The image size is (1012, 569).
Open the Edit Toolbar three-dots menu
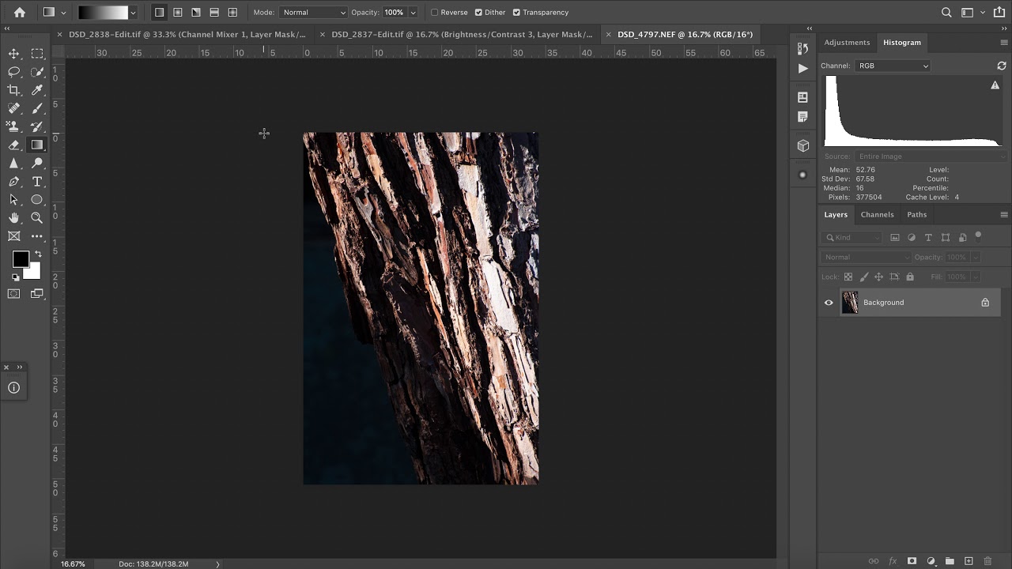pyautogui.click(x=37, y=236)
